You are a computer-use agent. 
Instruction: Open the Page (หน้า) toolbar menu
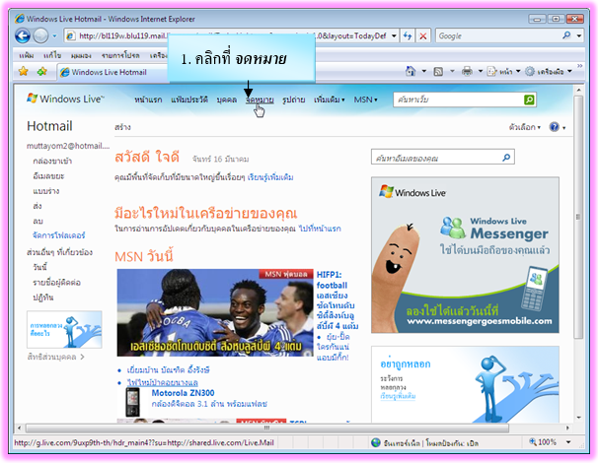pos(504,71)
